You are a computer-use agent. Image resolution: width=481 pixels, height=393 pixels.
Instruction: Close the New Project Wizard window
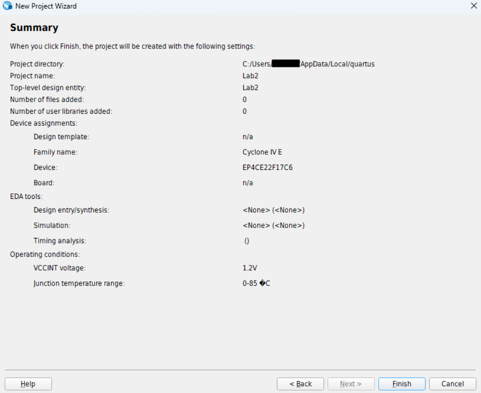(474, 6)
